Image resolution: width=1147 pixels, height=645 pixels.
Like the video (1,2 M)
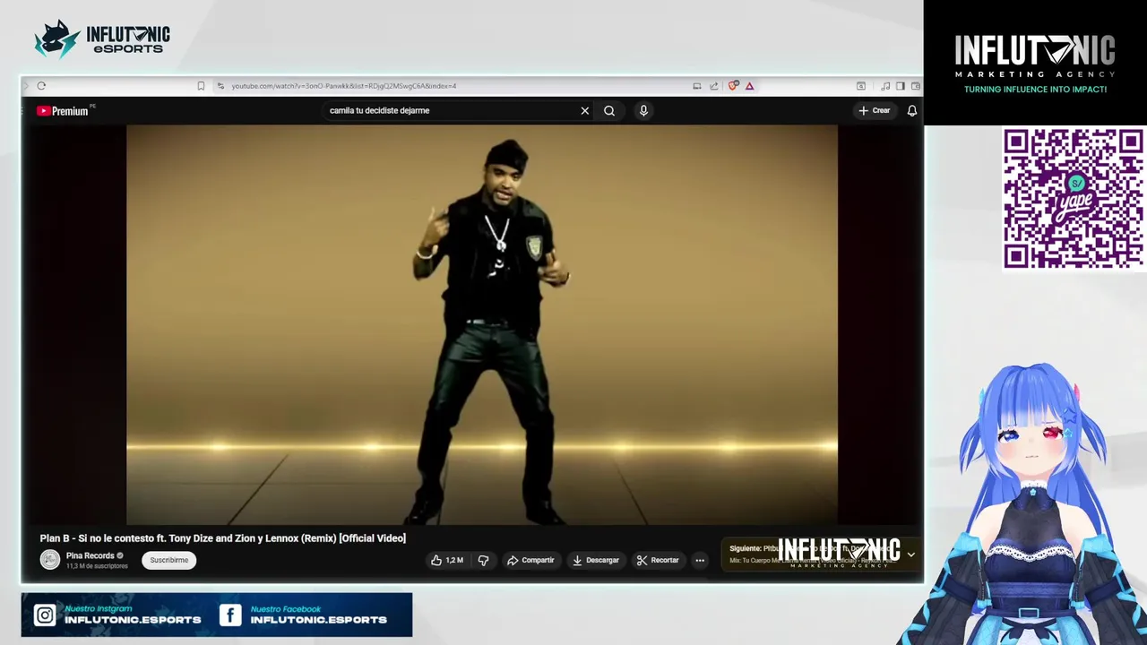tap(446, 561)
